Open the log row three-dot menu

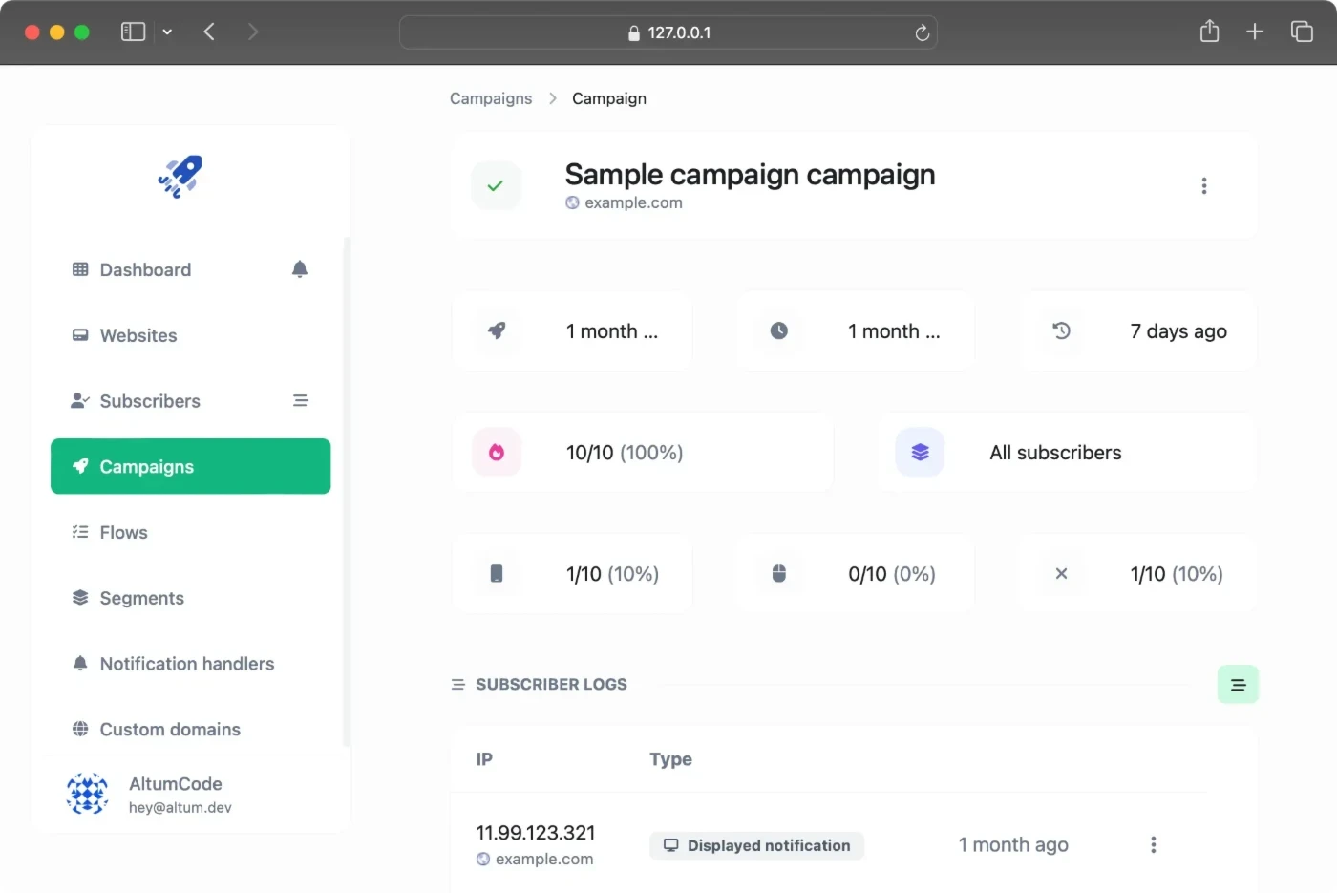click(1154, 845)
